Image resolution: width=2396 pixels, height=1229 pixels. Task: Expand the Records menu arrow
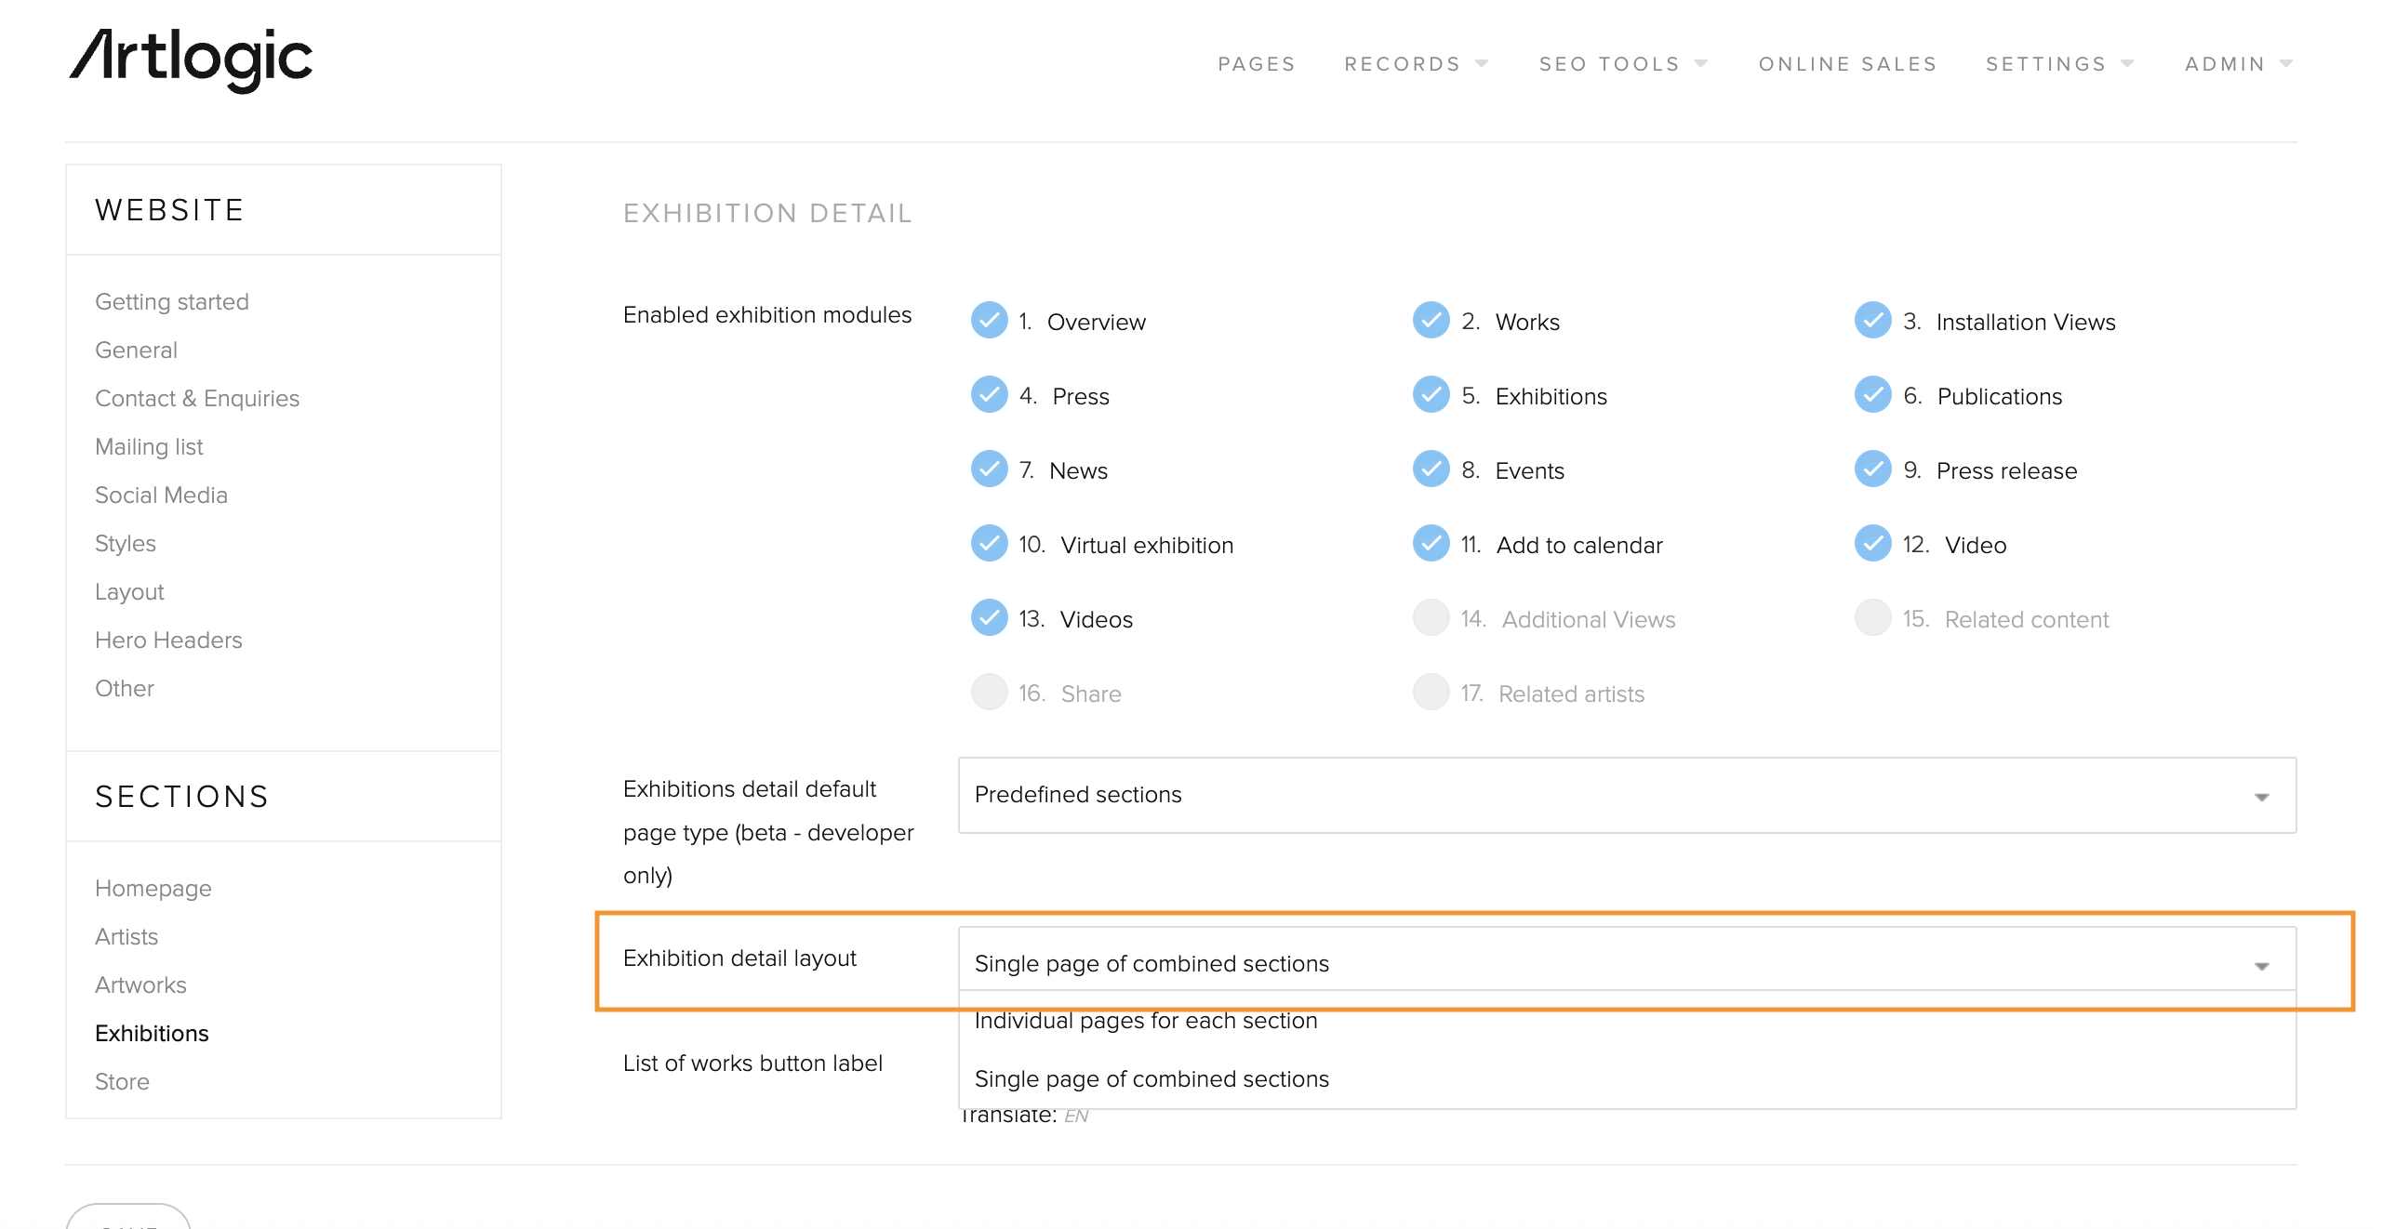(1482, 63)
